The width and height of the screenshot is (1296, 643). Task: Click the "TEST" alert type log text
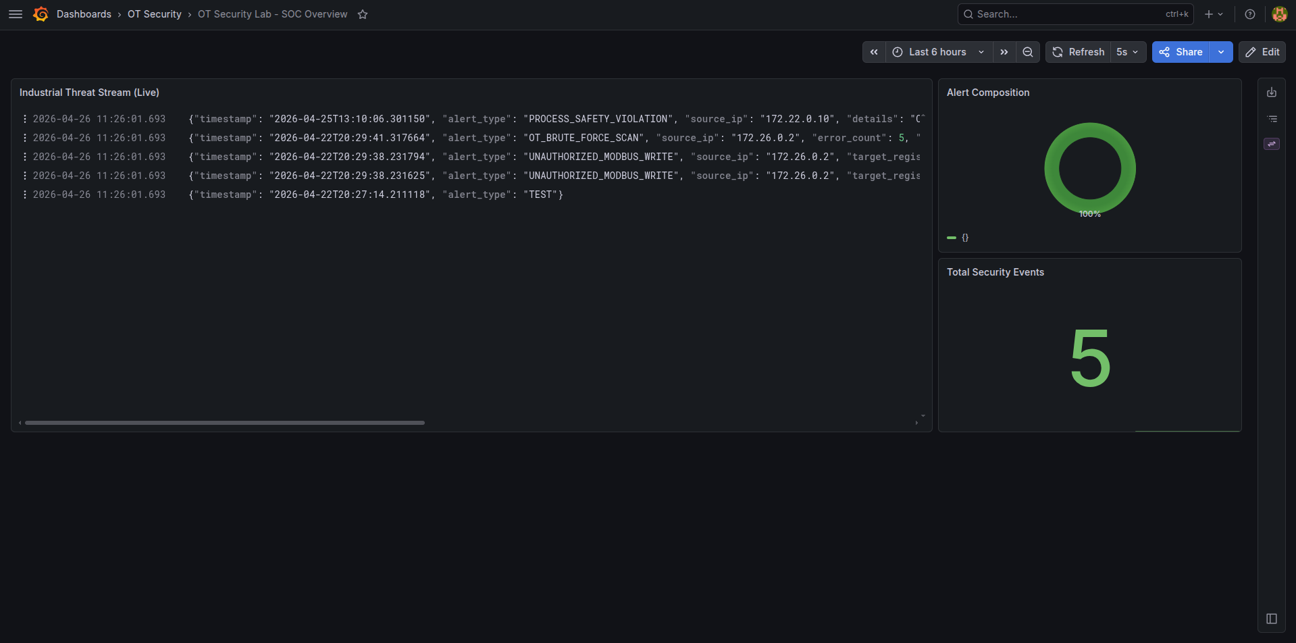[540, 195]
